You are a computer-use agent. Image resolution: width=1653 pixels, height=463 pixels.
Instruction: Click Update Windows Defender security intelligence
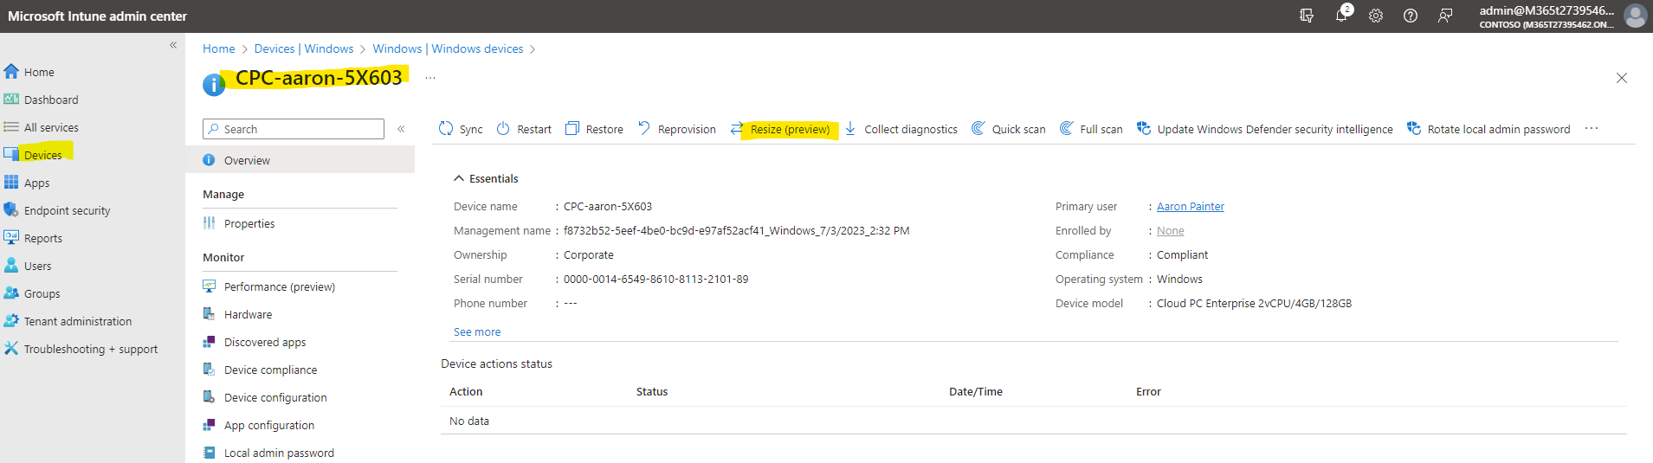tap(1265, 129)
